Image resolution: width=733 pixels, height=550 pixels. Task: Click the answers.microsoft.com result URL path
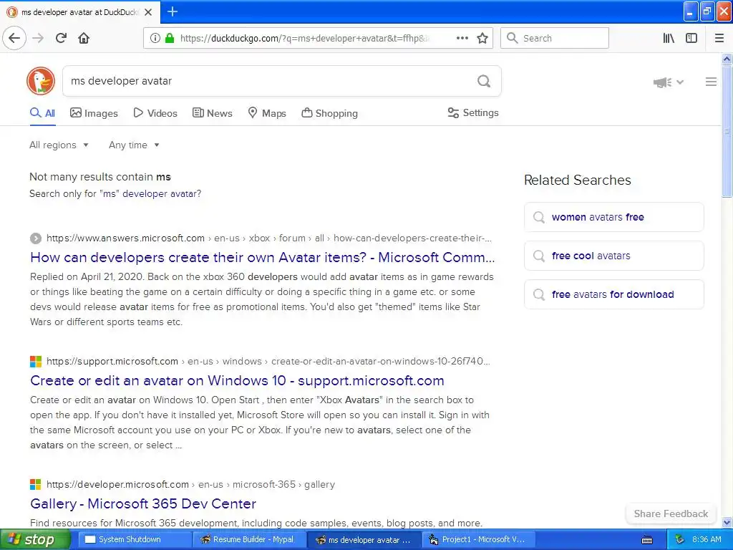click(x=269, y=238)
